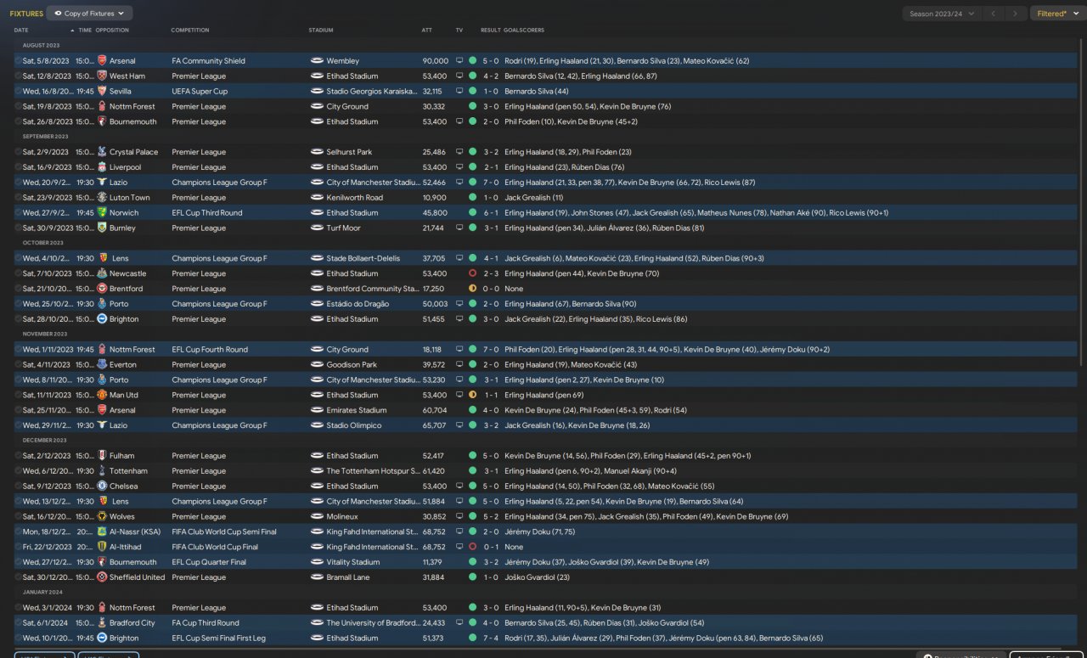Go to the previous season with left arrow
The height and width of the screenshot is (658, 1087).
[x=994, y=14]
